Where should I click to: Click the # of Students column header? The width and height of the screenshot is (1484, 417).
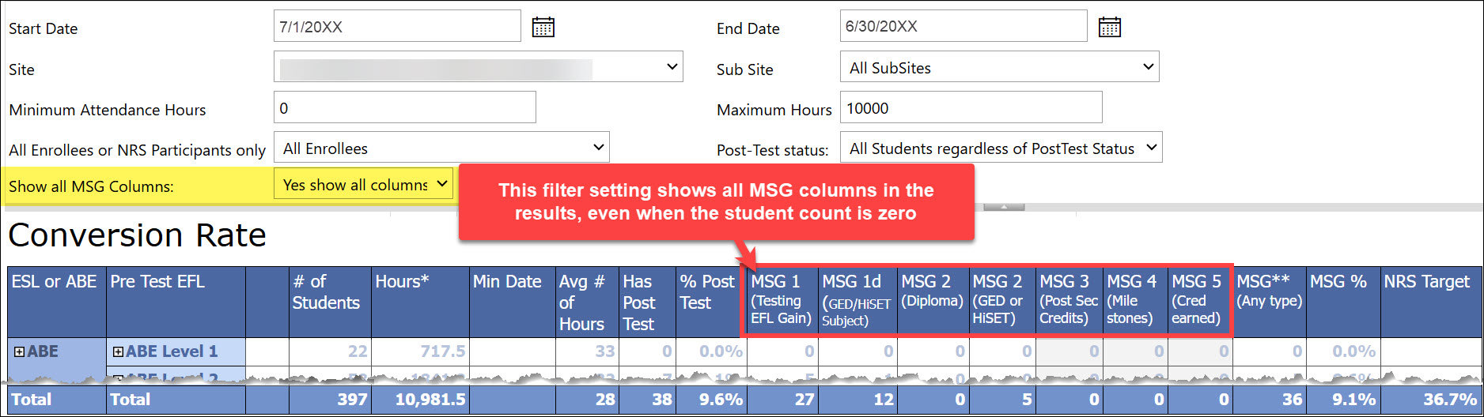point(326,292)
